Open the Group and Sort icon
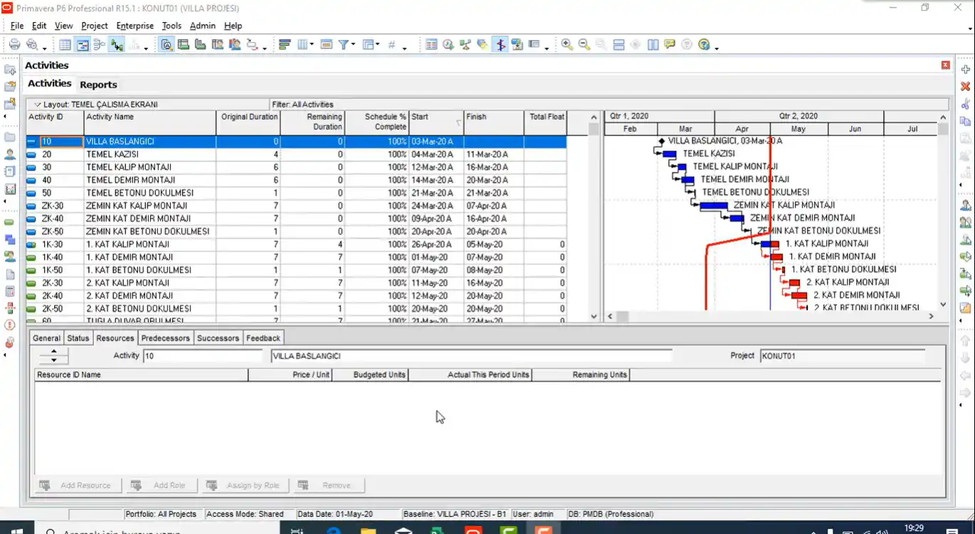This screenshot has height=534, width=975. (x=368, y=45)
